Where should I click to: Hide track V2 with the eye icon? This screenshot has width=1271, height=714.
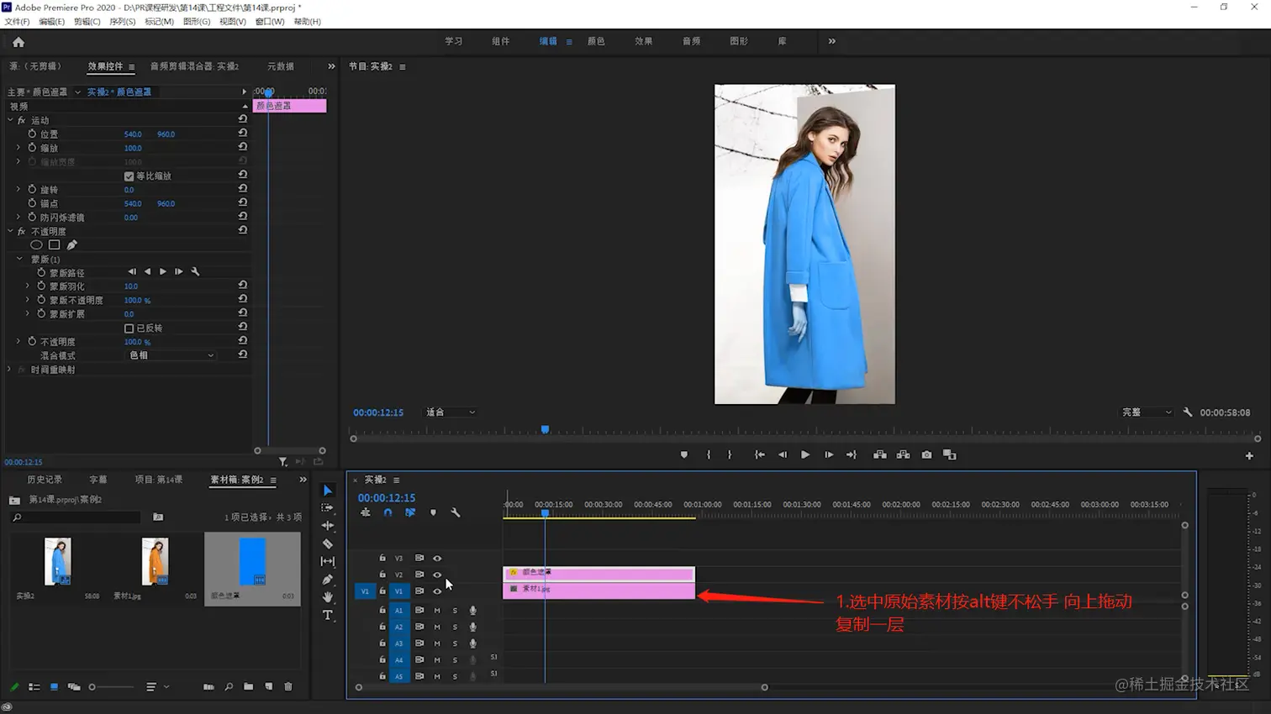pyautogui.click(x=437, y=575)
